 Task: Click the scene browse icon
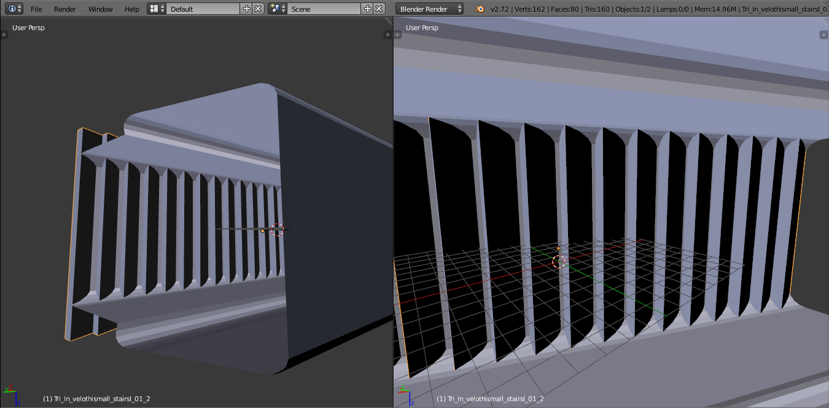click(x=278, y=9)
